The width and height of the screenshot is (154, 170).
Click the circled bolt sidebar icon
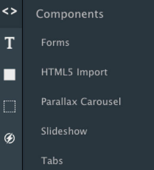[x=9, y=138]
